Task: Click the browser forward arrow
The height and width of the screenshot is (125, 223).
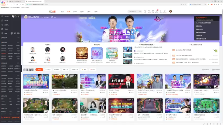Action: coord(11,4)
